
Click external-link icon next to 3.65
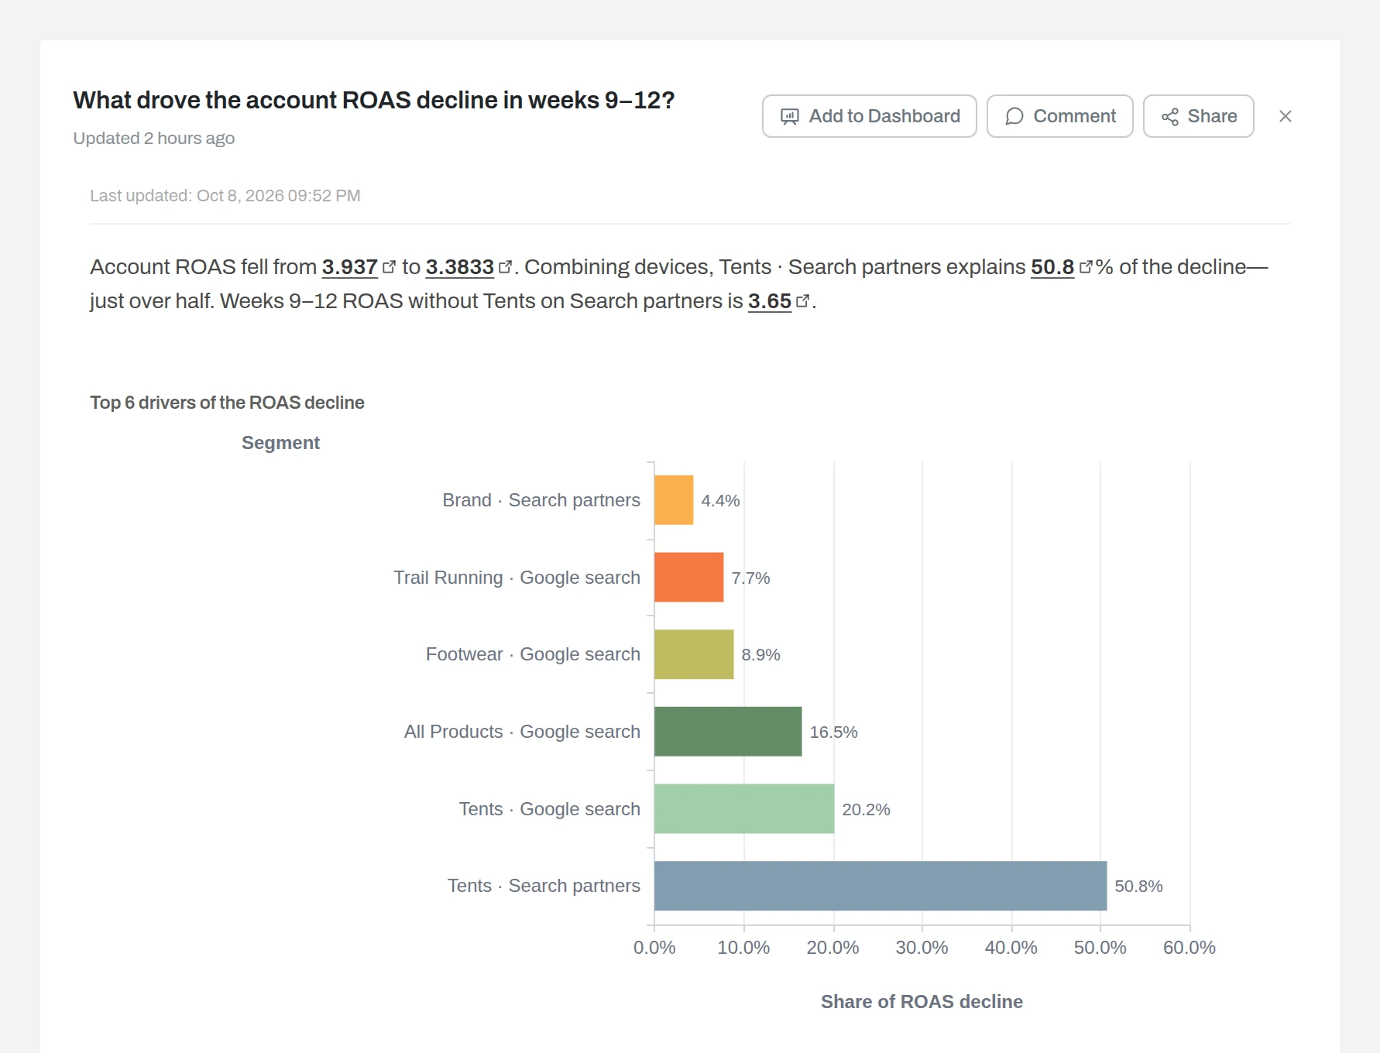(802, 301)
